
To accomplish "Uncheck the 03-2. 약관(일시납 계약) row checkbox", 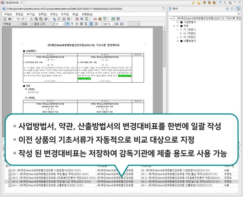I will [x=10, y=182].
